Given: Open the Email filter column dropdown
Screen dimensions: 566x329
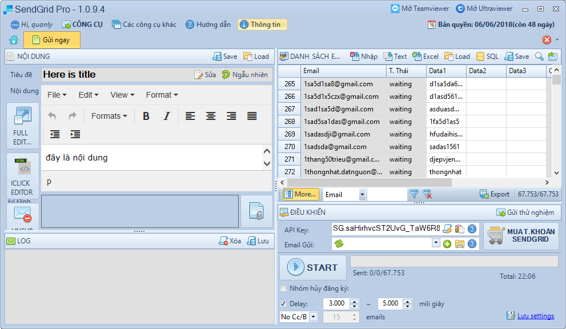Looking at the screenshot, I should tap(362, 195).
